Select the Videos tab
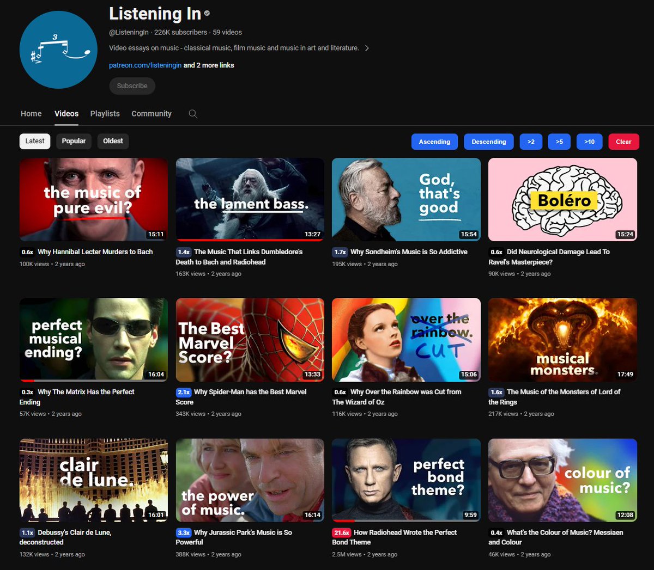This screenshot has height=570, width=654. point(66,114)
